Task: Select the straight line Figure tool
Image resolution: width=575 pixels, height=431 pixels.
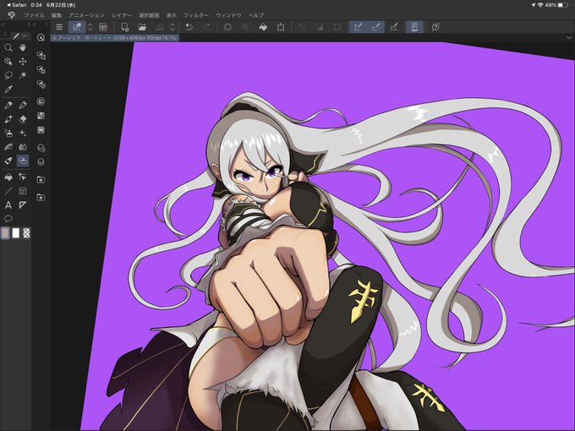Action: 8,191
